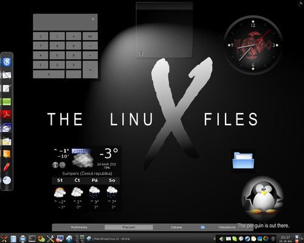Activate the MandrivaLinux.cz - Arora taskbar entry
This screenshot has width=304, height=243.
[x=108, y=239]
